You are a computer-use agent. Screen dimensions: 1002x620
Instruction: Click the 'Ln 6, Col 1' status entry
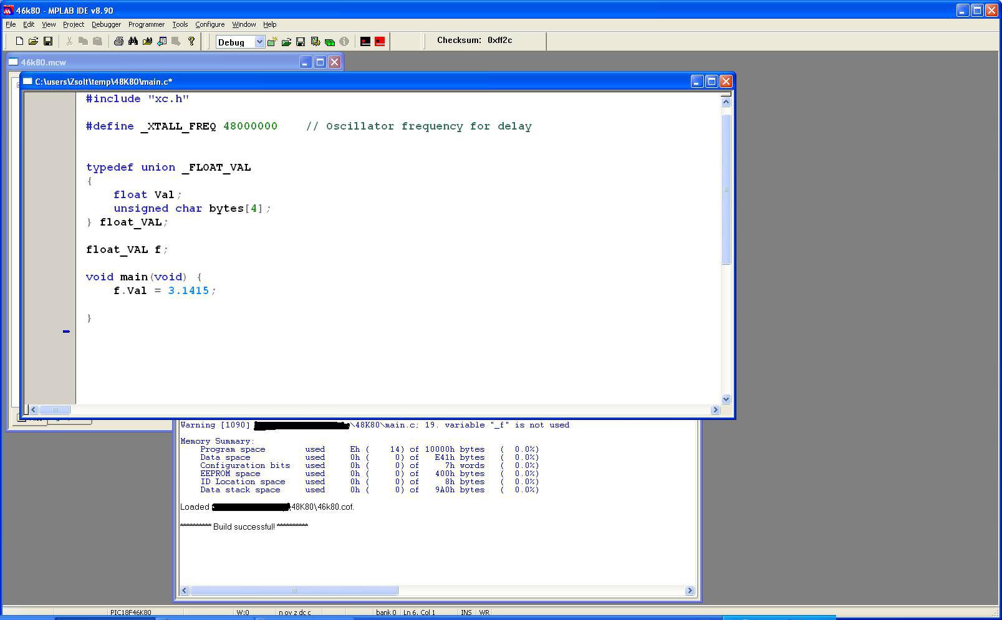(x=419, y=613)
